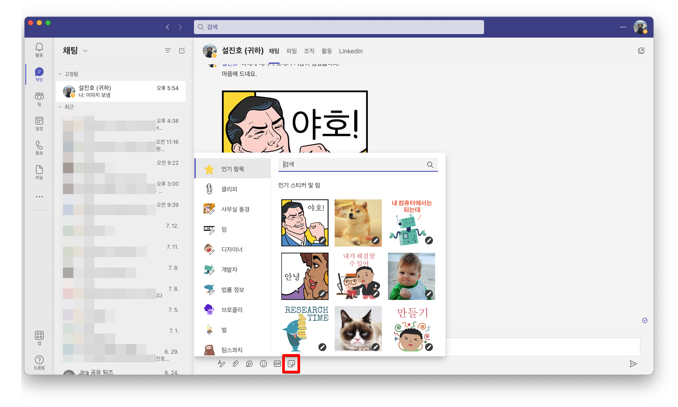
Task: Select the 사무실 풍경 sticker category
Action: pos(233,209)
